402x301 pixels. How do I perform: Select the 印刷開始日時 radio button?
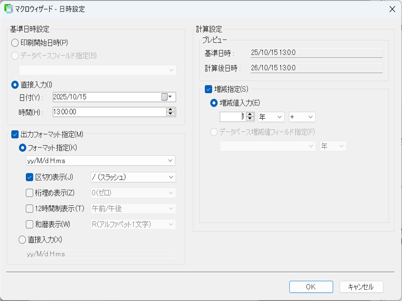(x=15, y=43)
